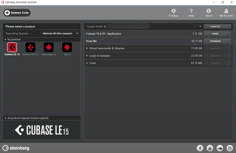
Task: Expand the Loops & Samples section
Action: click(87, 56)
